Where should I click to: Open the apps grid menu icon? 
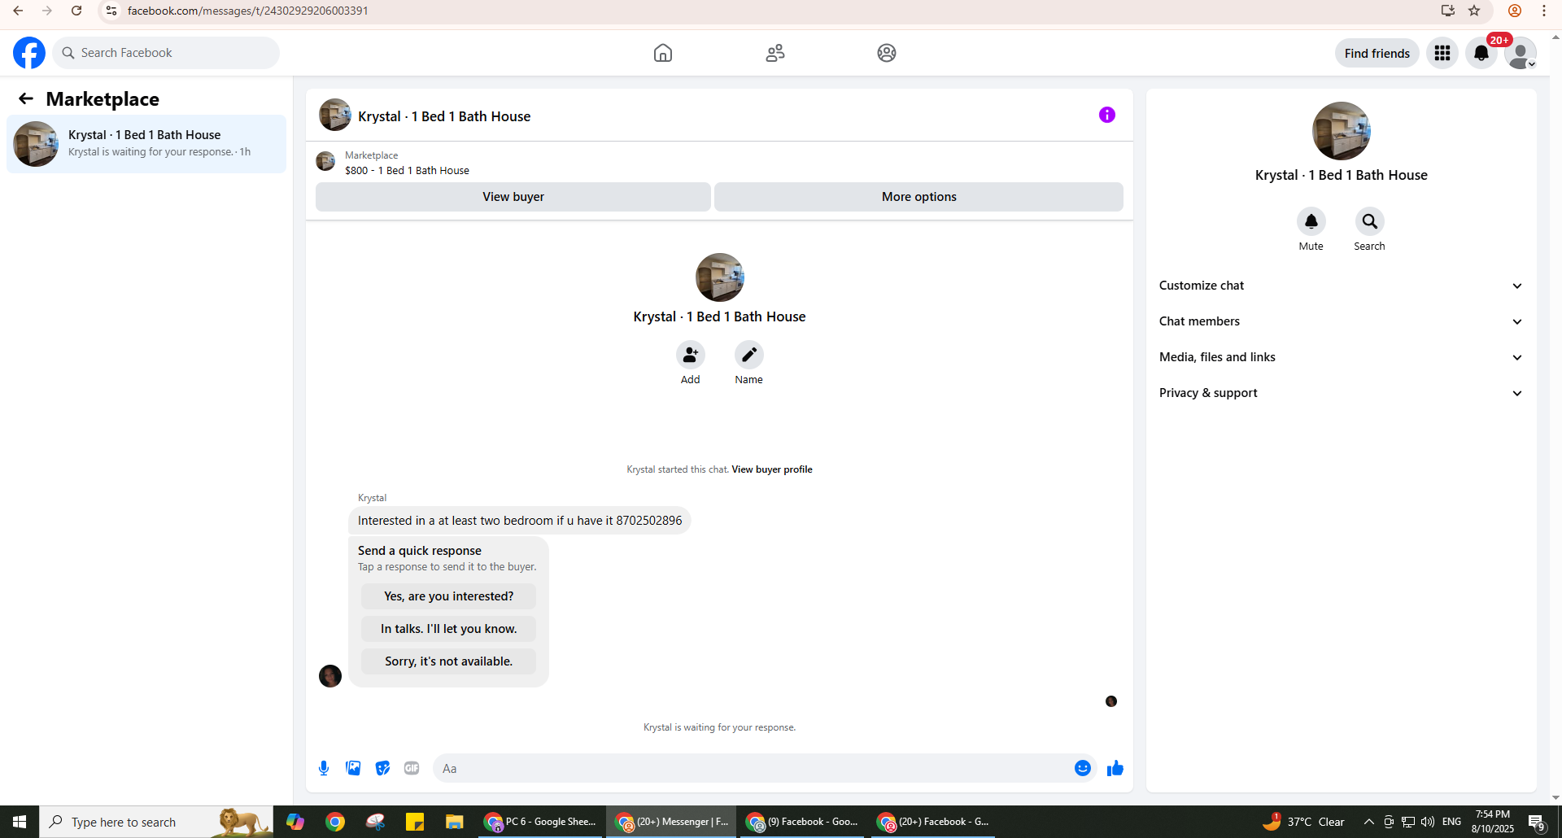1442,53
